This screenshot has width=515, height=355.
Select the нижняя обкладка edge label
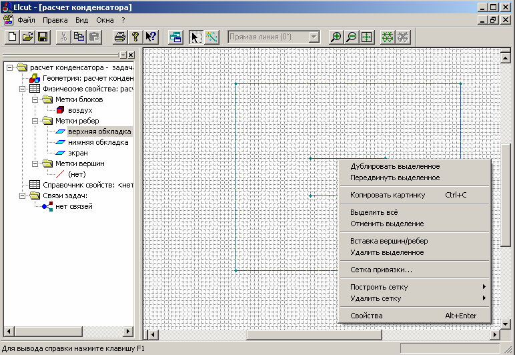pyautogui.click(x=98, y=142)
